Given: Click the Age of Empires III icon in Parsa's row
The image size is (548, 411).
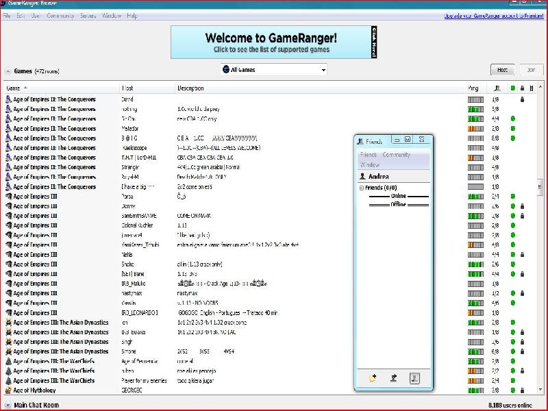Looking at the screenshot, I should [x=8, y=197].
